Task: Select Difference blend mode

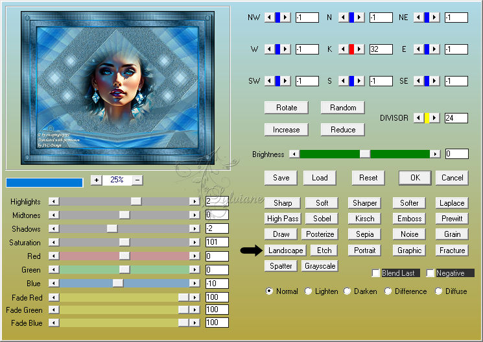Action: [x=388, y=291]
